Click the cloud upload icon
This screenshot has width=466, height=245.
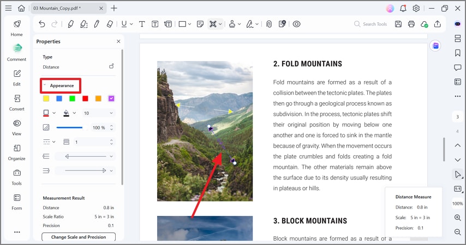424,24
